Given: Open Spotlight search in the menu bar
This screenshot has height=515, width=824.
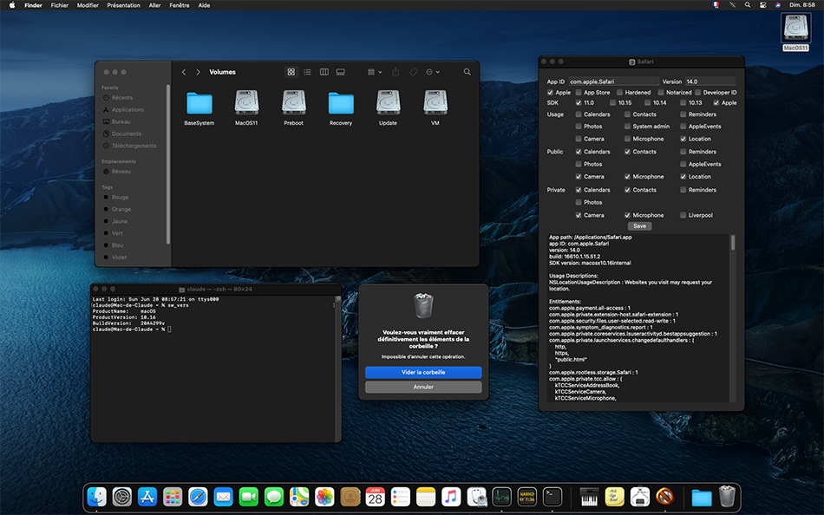Looking at the screenshot, I should pos(748,4).
